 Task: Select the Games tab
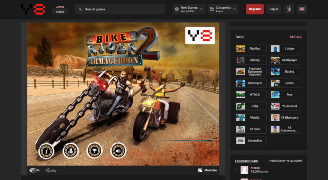(x=60, y=7)
